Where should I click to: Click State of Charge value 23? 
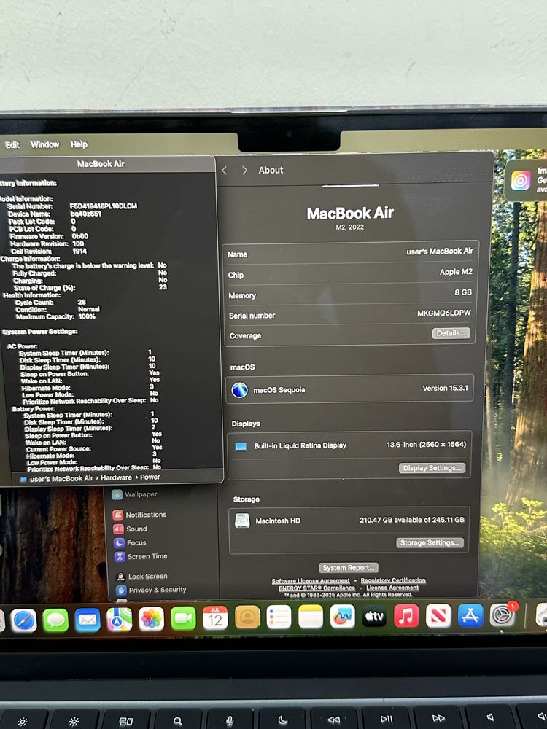(x=163, y=287)
